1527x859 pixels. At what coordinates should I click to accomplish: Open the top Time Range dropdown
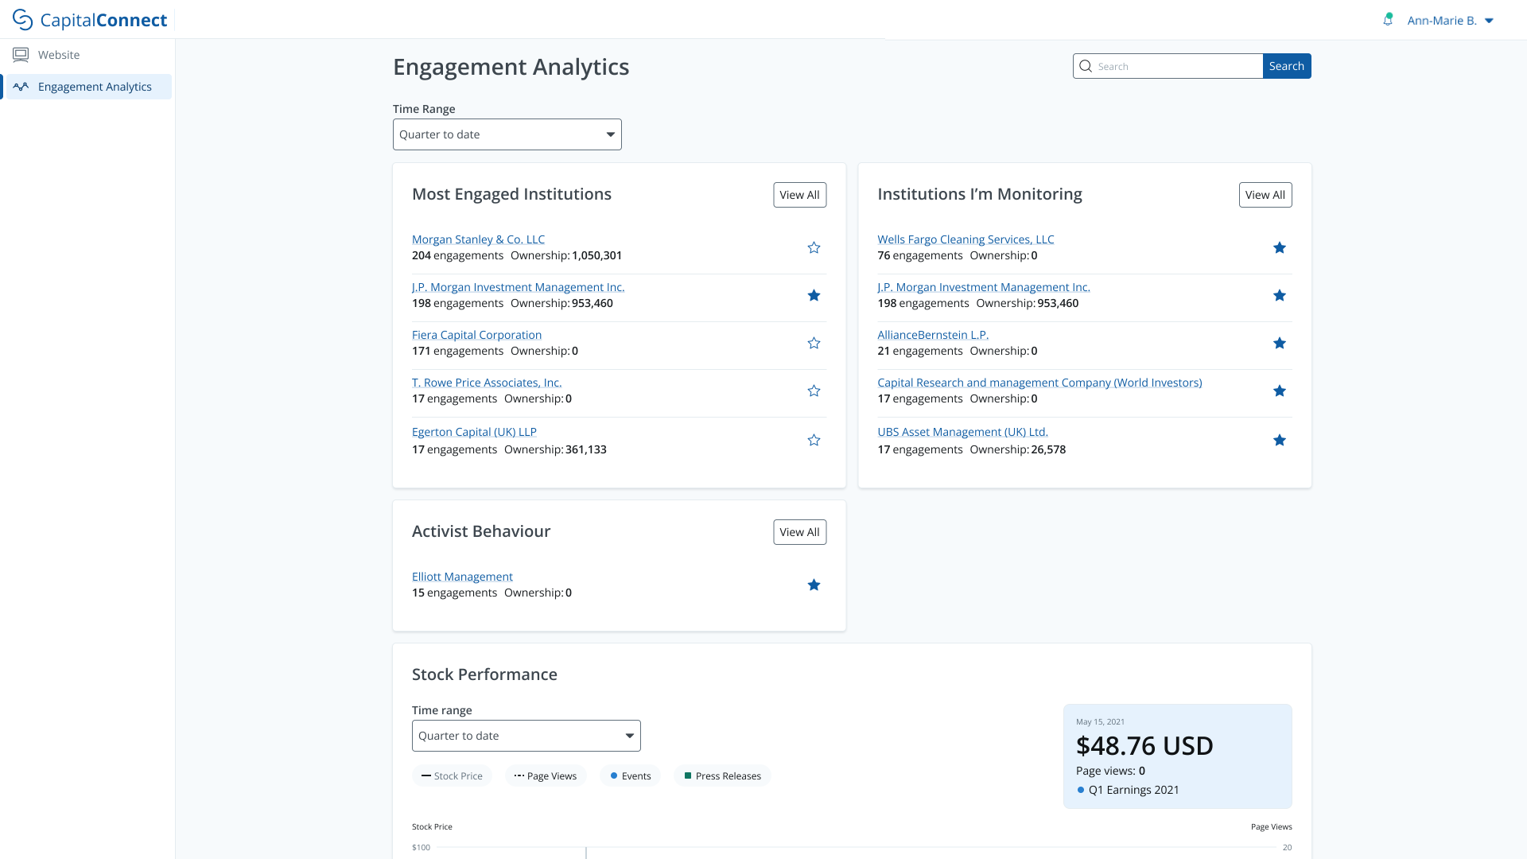(x=507, y=134)
